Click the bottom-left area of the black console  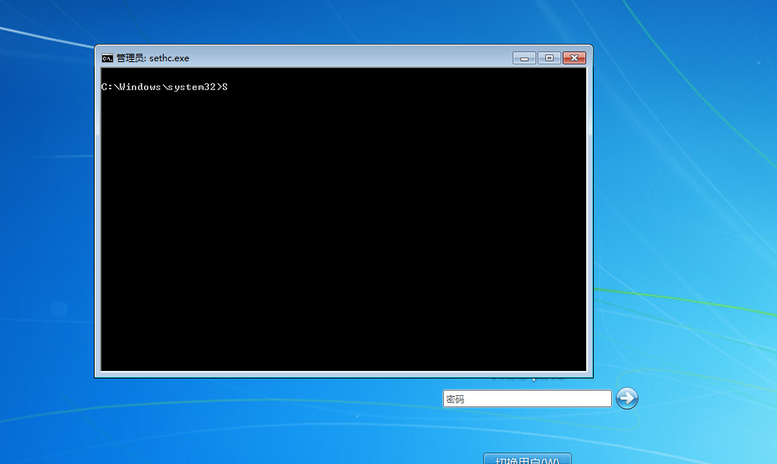pos(121,356)
